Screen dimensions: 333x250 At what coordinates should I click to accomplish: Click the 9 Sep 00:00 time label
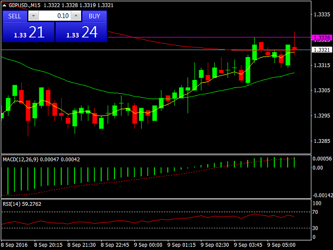tap(148, 245)
